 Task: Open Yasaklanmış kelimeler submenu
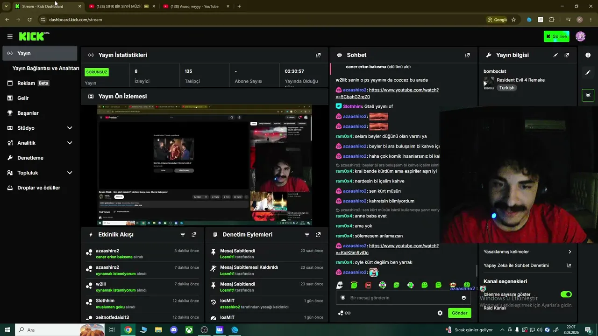[x=528, y=252]
